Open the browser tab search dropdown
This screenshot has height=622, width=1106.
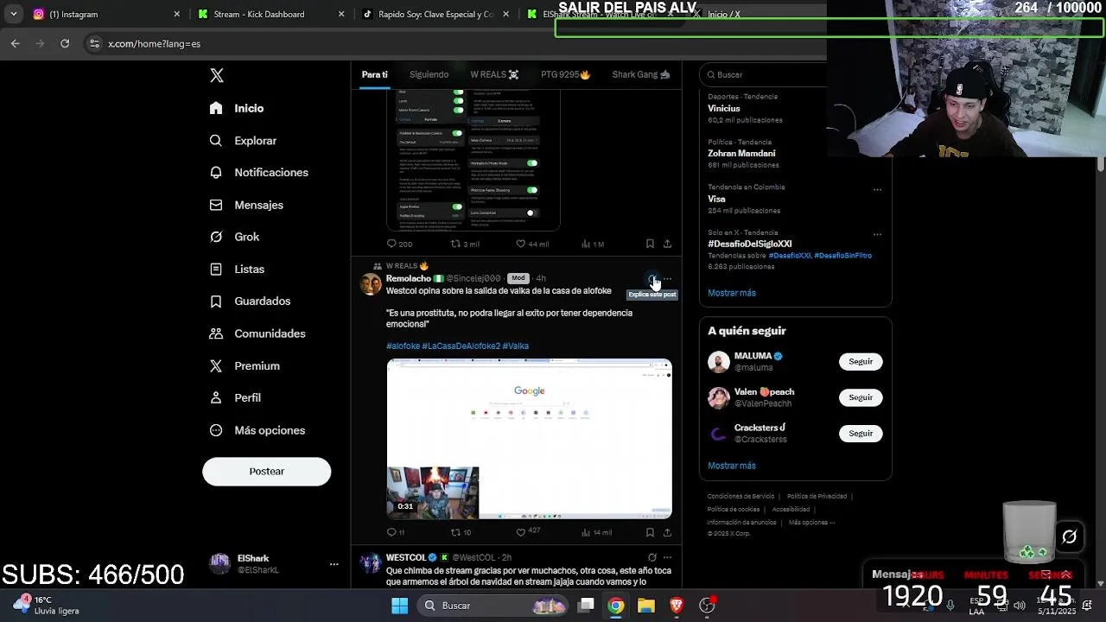[13, 14]
